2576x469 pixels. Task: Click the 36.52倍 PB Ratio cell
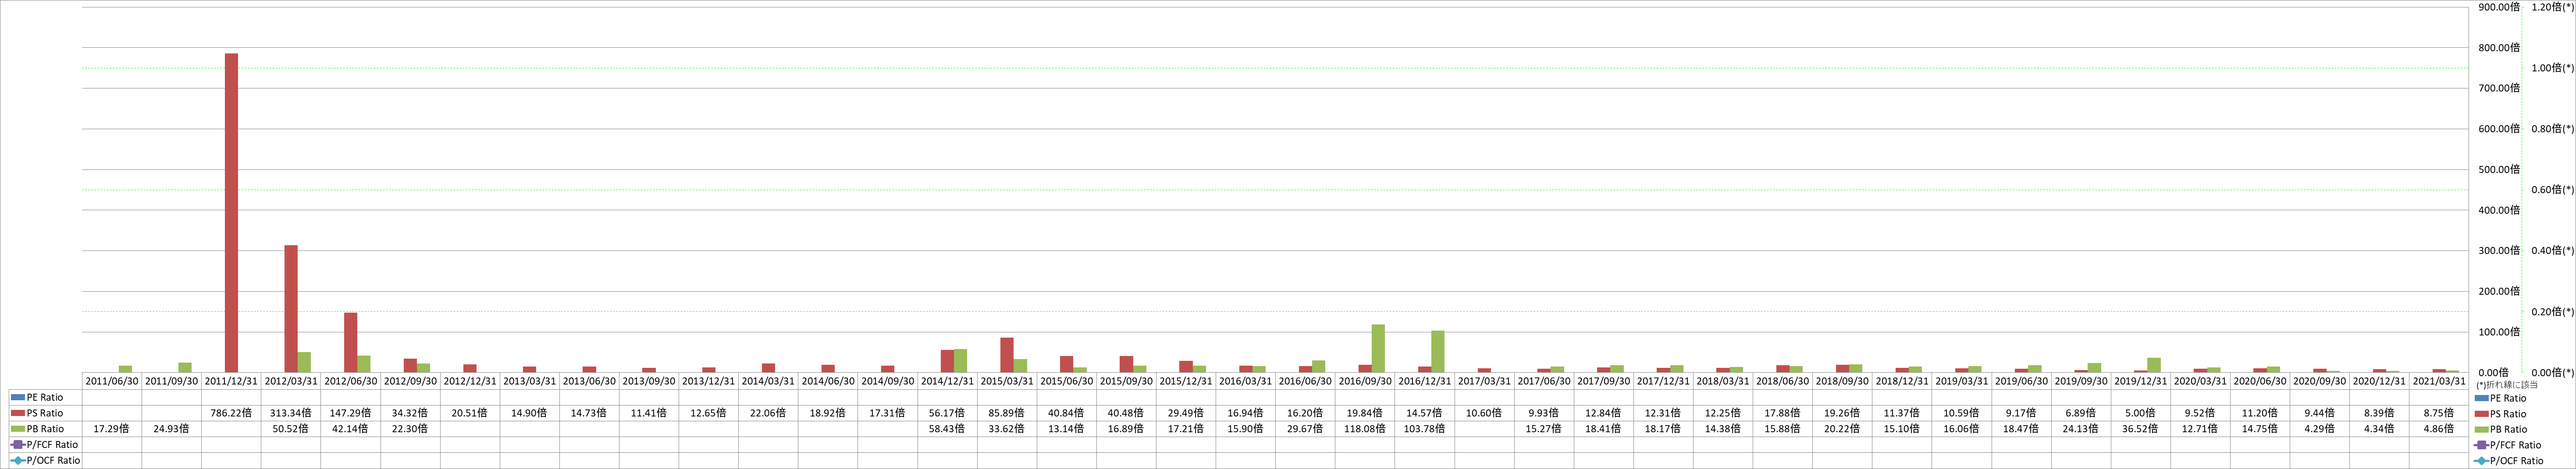point(2141,429)
